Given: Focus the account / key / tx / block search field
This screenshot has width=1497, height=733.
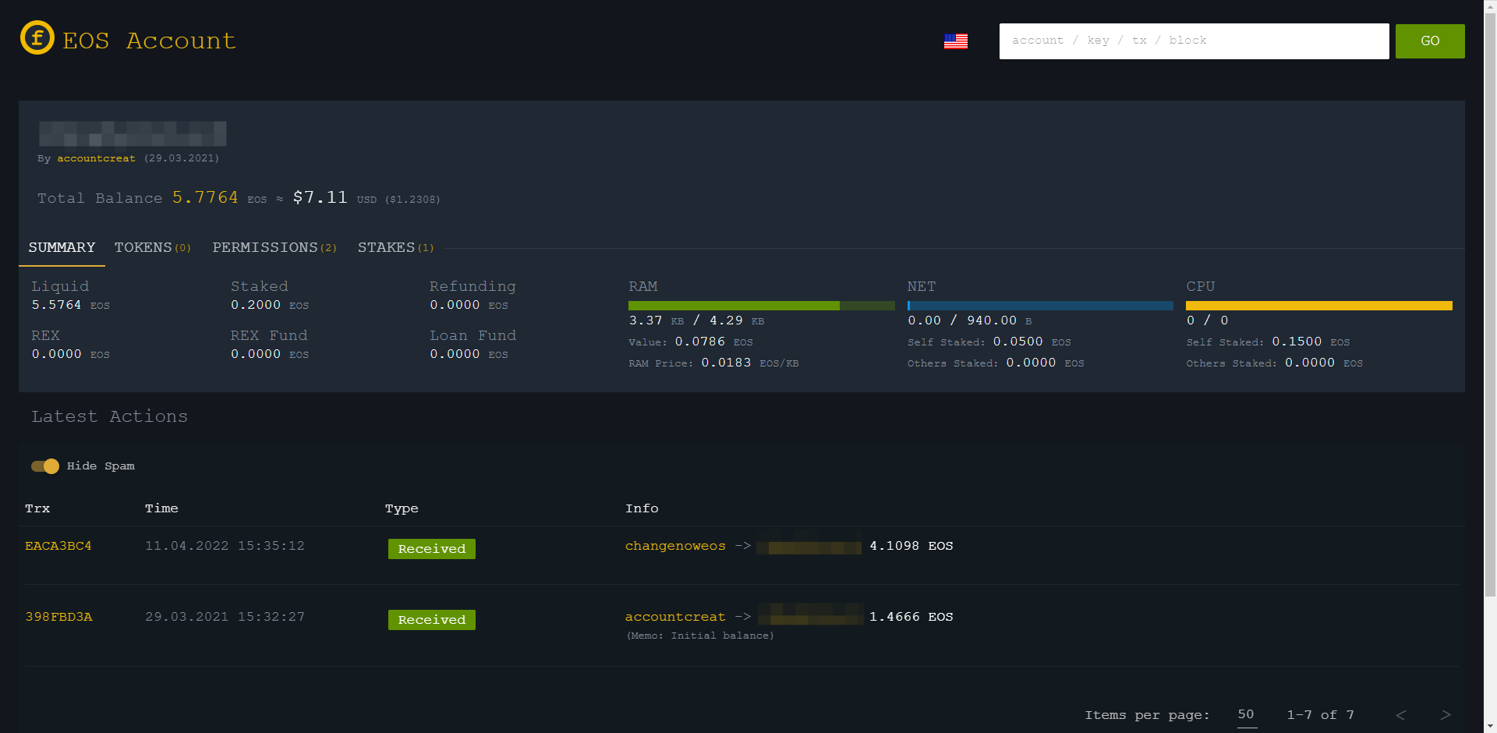Looking at the screenshot, I should point(1194,41).
